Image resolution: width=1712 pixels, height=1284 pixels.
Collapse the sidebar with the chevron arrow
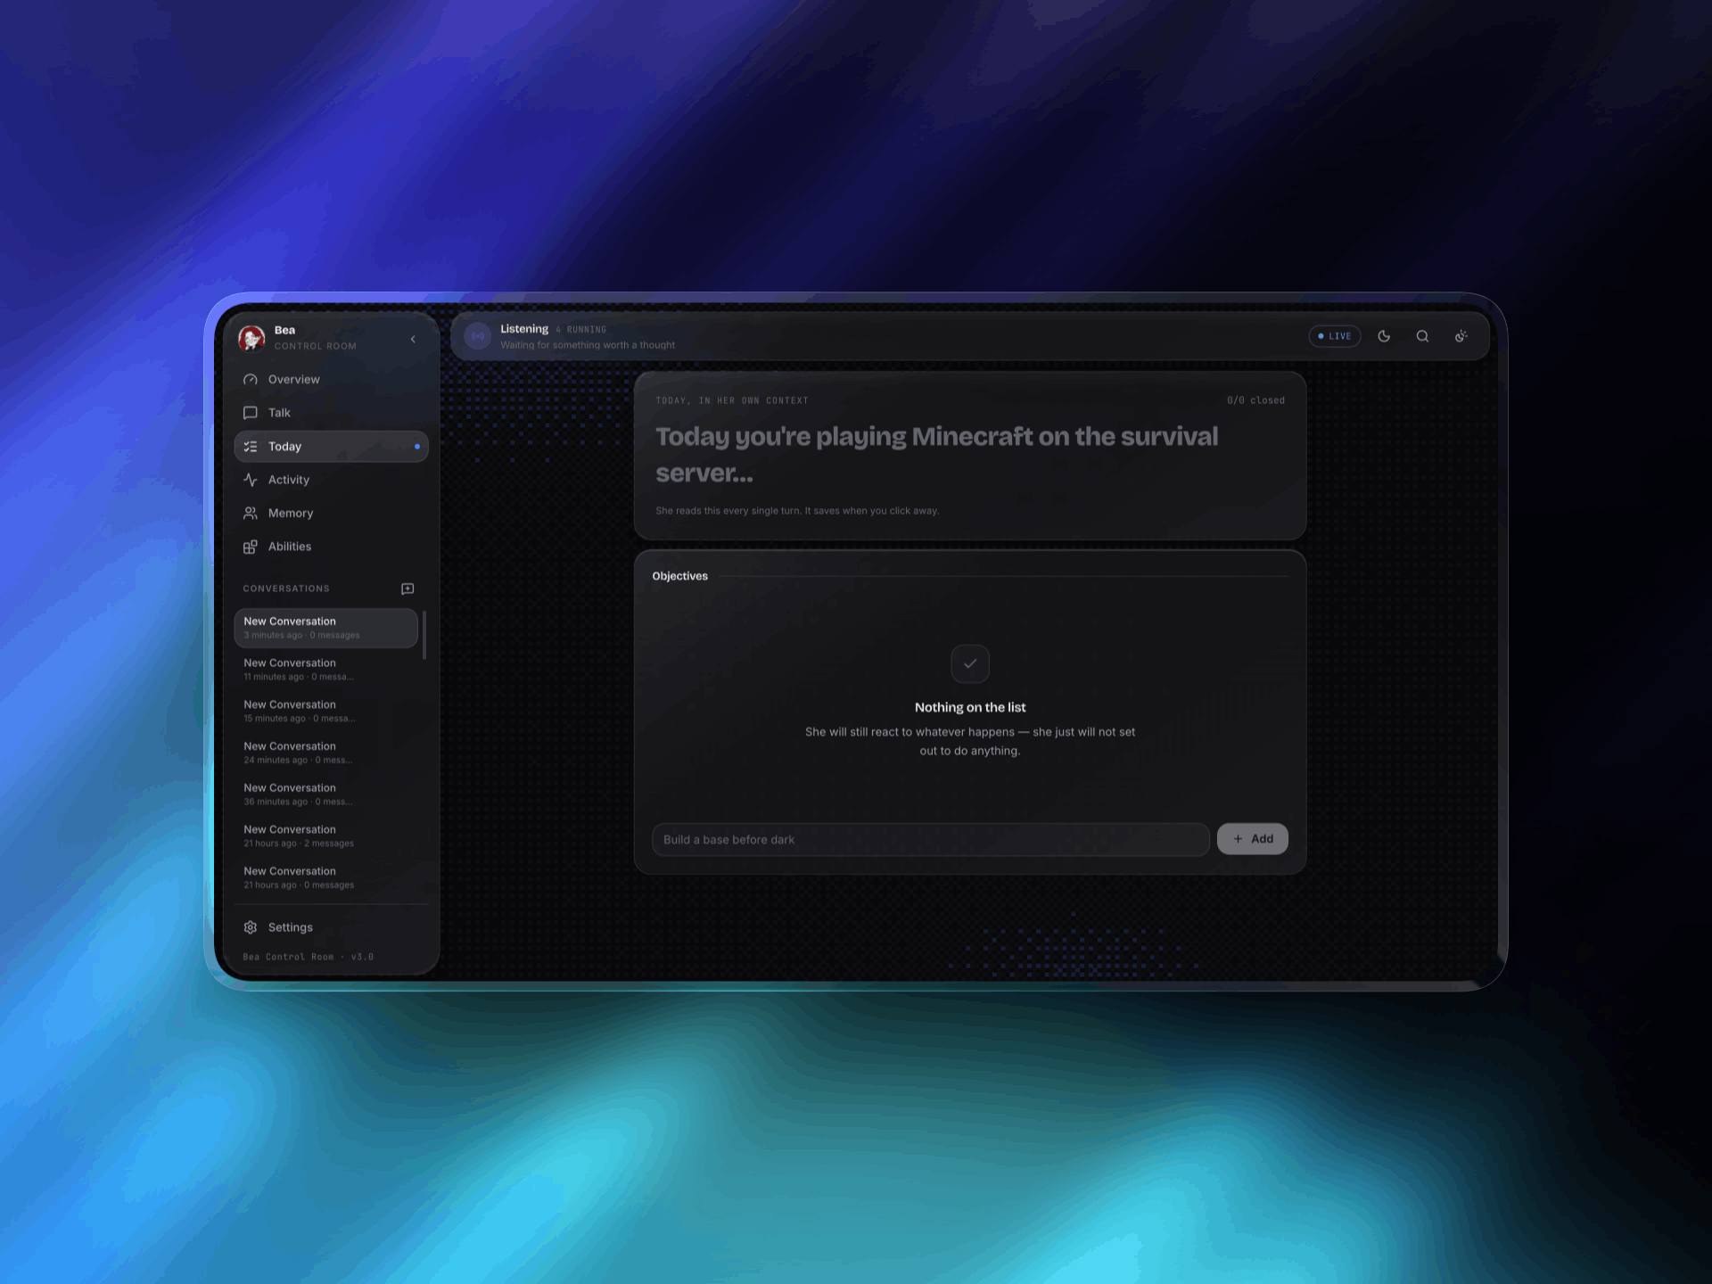pos(413,339)
